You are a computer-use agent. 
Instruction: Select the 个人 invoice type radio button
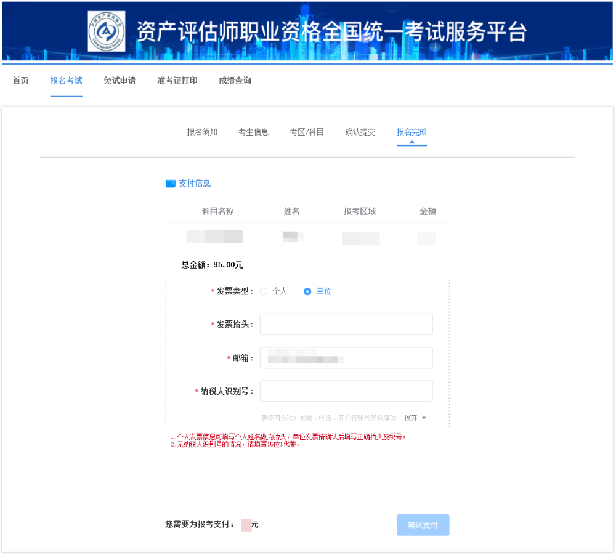coord(264,291)
